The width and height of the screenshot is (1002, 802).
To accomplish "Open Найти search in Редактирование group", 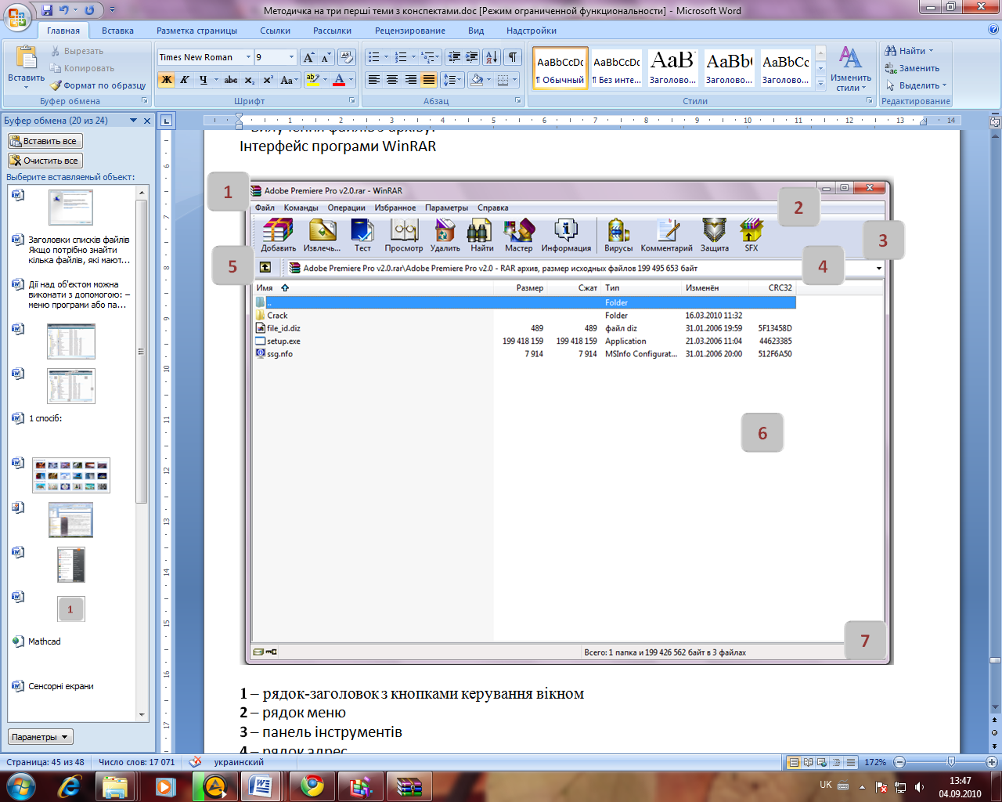I will tap(910, 51).
